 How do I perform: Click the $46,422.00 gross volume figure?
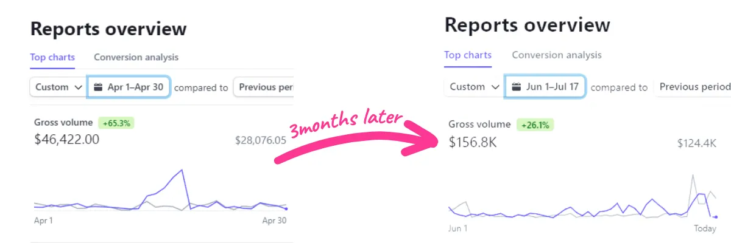(x=67, y=140)
